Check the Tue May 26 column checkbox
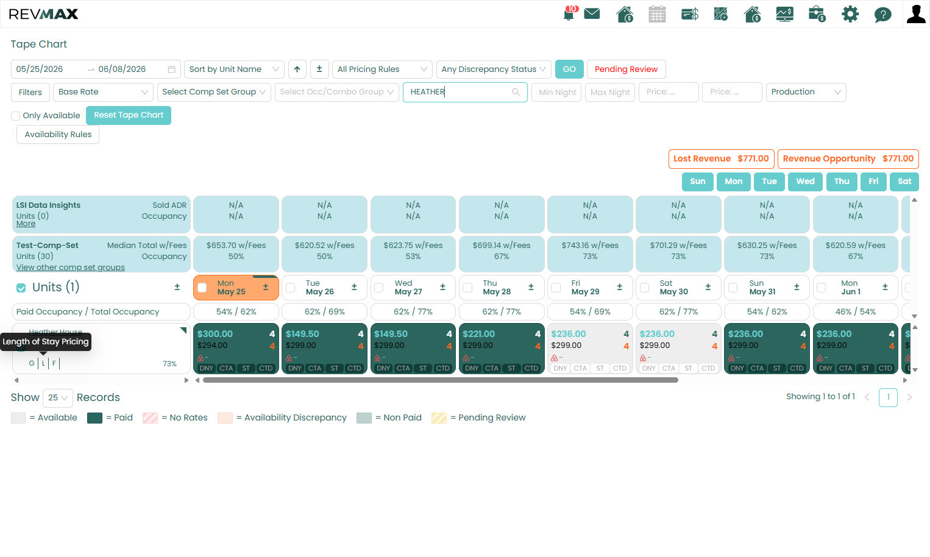The width and height of the screenshot is (930, 557). (291, 288)
